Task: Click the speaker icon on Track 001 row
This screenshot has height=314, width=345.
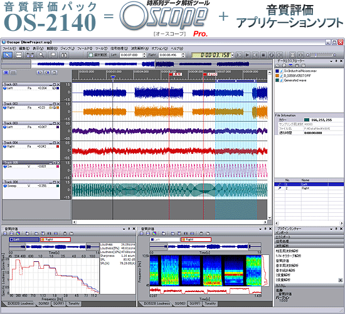Action: point(54,88)
